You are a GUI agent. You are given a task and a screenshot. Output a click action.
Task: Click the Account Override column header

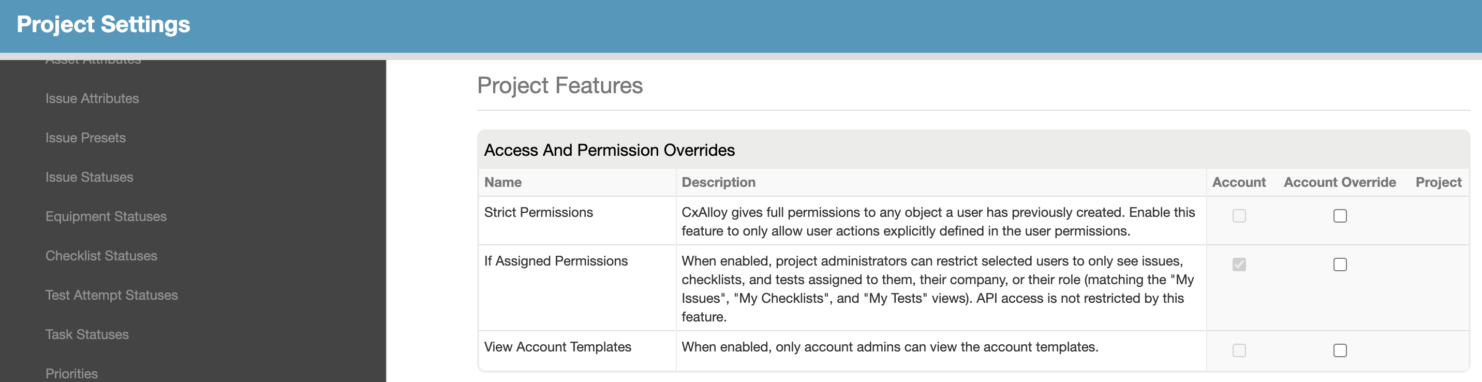click(1339, 182)
